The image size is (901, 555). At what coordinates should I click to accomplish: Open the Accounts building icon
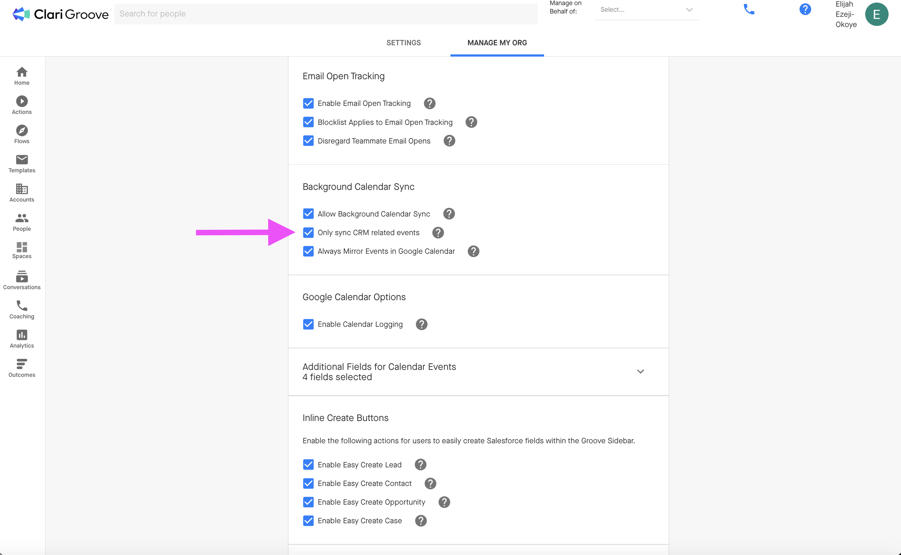point(22,193)
